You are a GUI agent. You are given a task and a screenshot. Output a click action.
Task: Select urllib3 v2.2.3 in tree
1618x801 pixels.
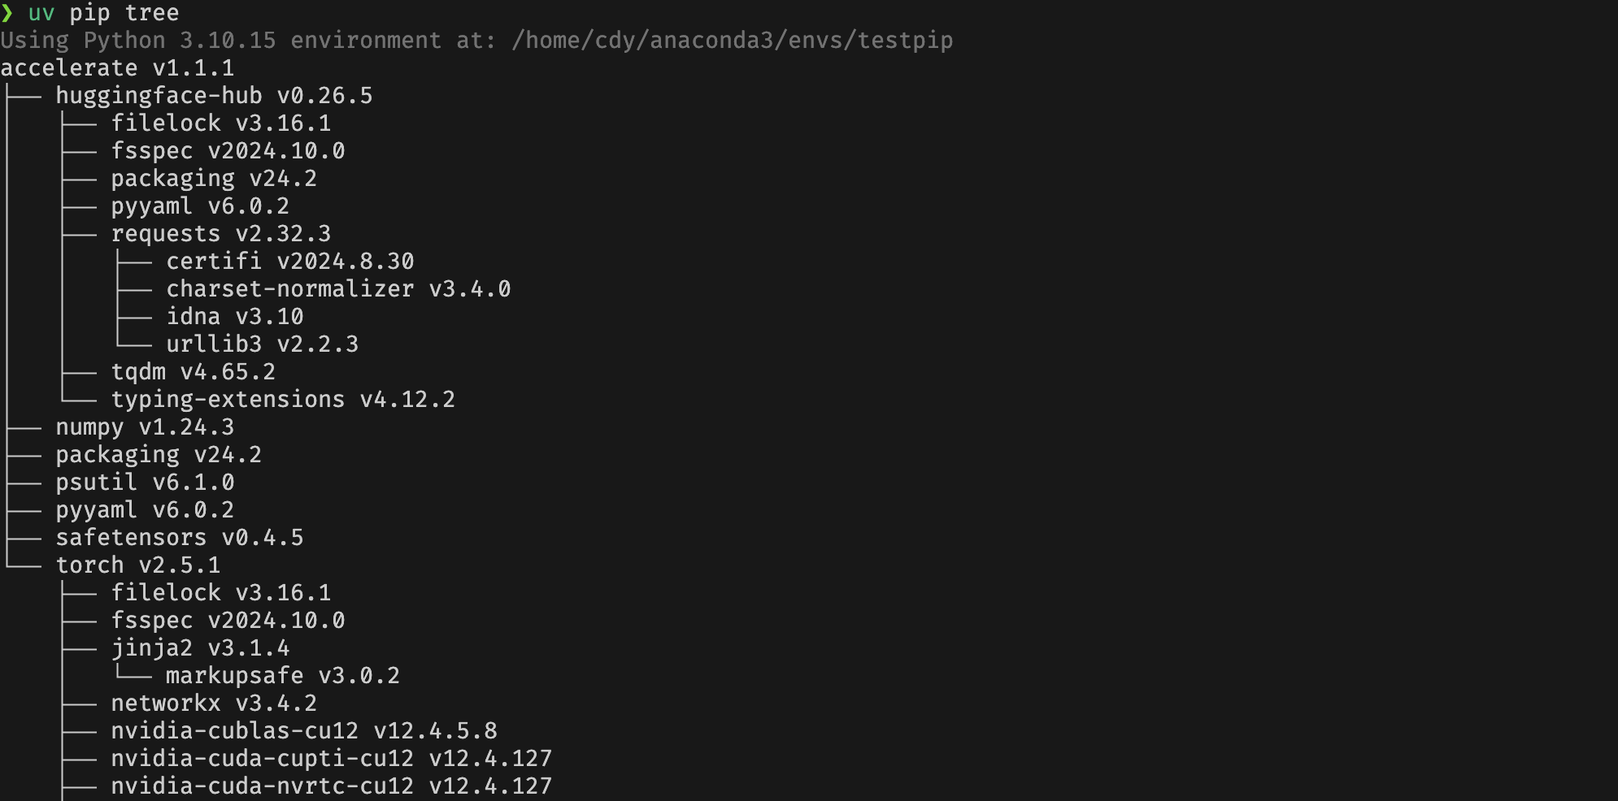pyautogui.click(x=263, y=344)
